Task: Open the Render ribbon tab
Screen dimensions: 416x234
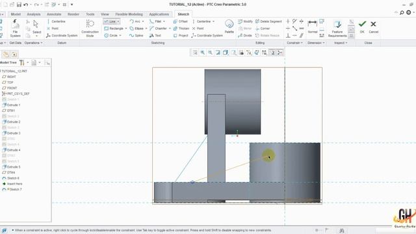Action: coord(73,14)
